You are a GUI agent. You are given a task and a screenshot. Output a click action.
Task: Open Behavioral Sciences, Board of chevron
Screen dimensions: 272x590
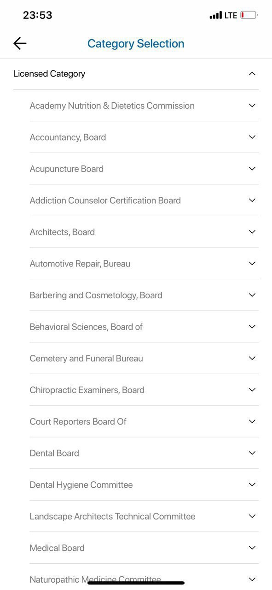click(x=252, y=326)
